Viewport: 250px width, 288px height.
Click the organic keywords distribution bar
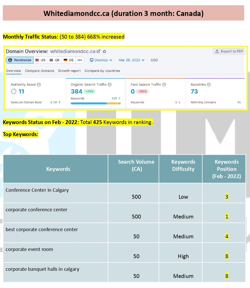96,103
